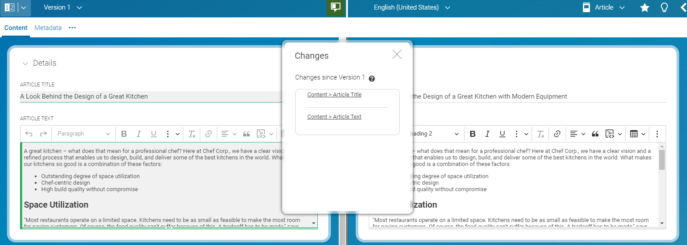Click the Underline icon in right editor toolbar

click(502, 134)
